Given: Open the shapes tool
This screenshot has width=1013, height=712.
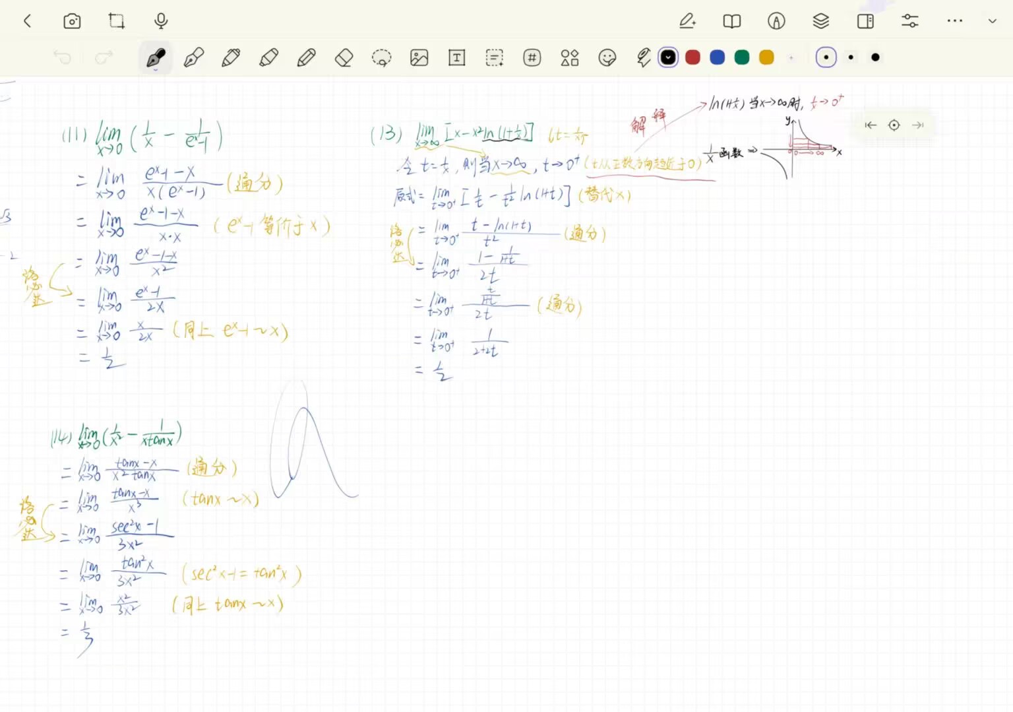Looking at the screenshot, I should click(x=569, y=58).
